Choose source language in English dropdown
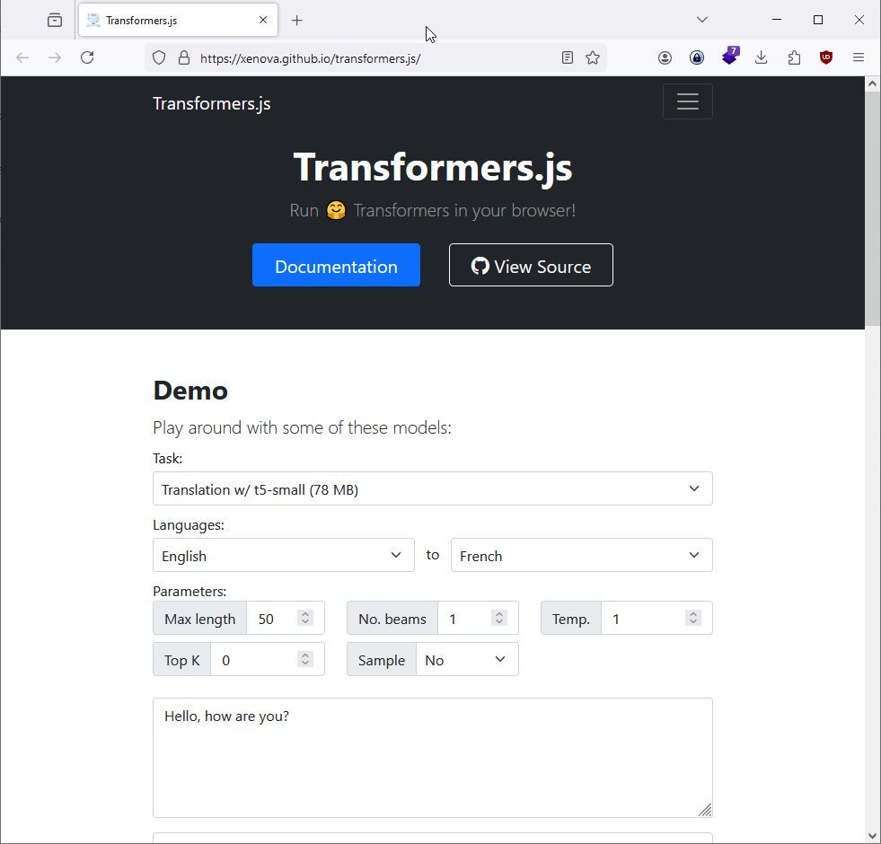 click(x=284, y=555)
